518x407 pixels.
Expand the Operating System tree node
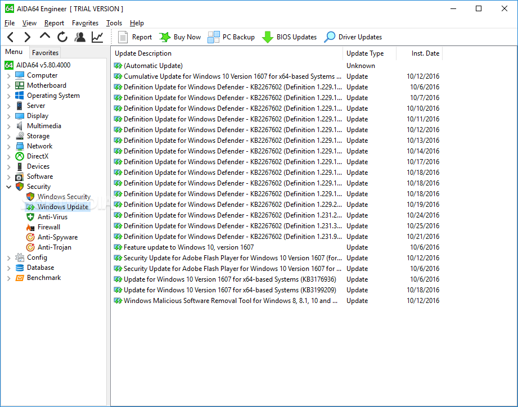(8, 96)
